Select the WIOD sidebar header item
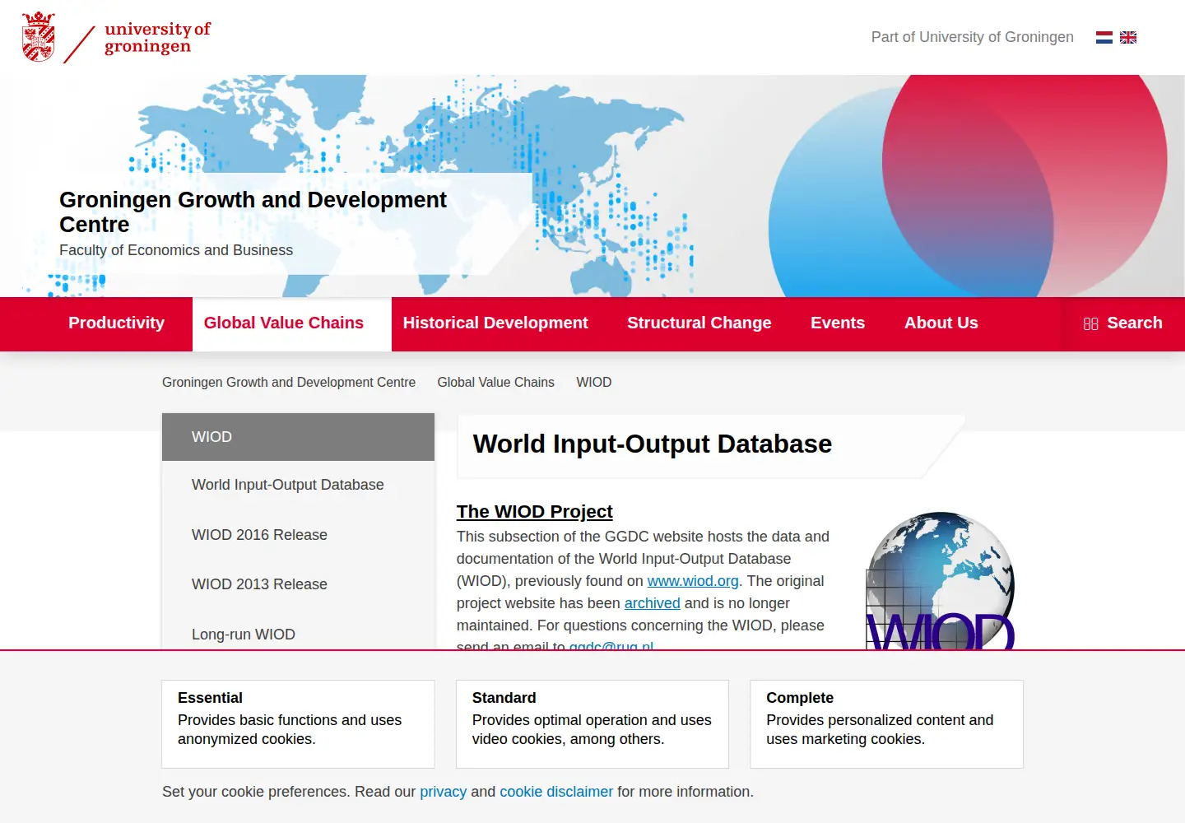The height and width of the screenshot is (823, 1185). [x=298, y=437]
